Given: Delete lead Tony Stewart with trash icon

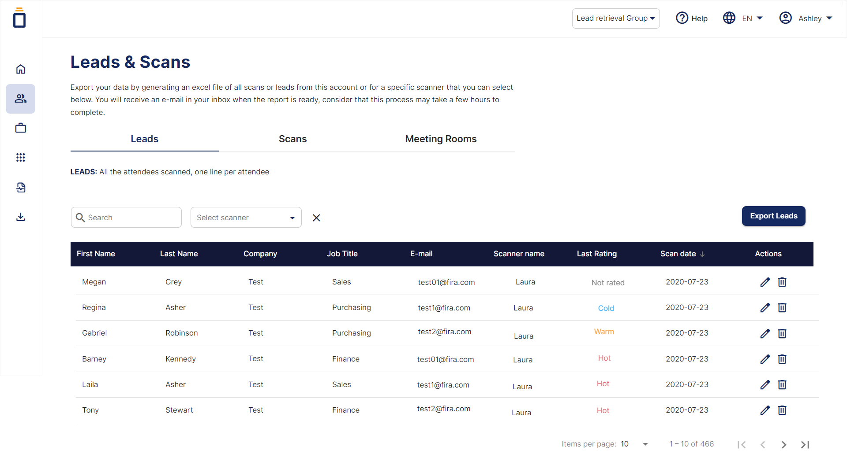Looking at the screenshot, I should click(782, 410).
